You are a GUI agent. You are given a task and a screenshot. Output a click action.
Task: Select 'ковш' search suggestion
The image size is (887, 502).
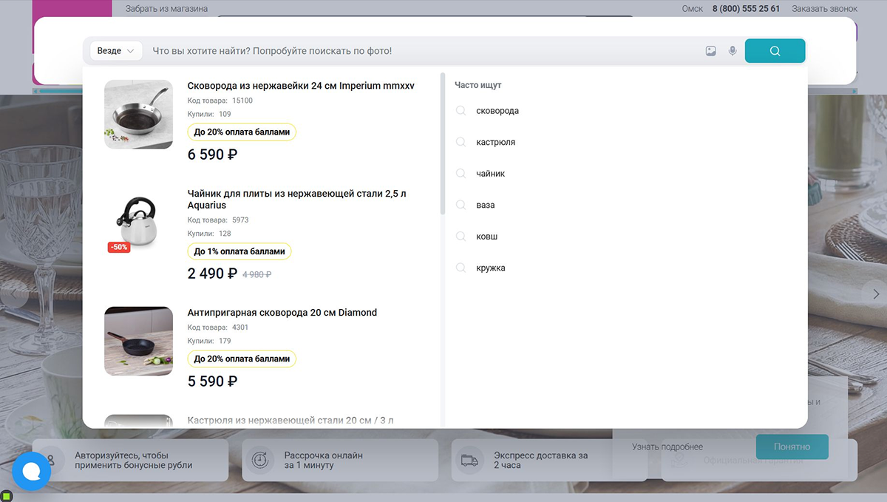(x=487, y=237)
